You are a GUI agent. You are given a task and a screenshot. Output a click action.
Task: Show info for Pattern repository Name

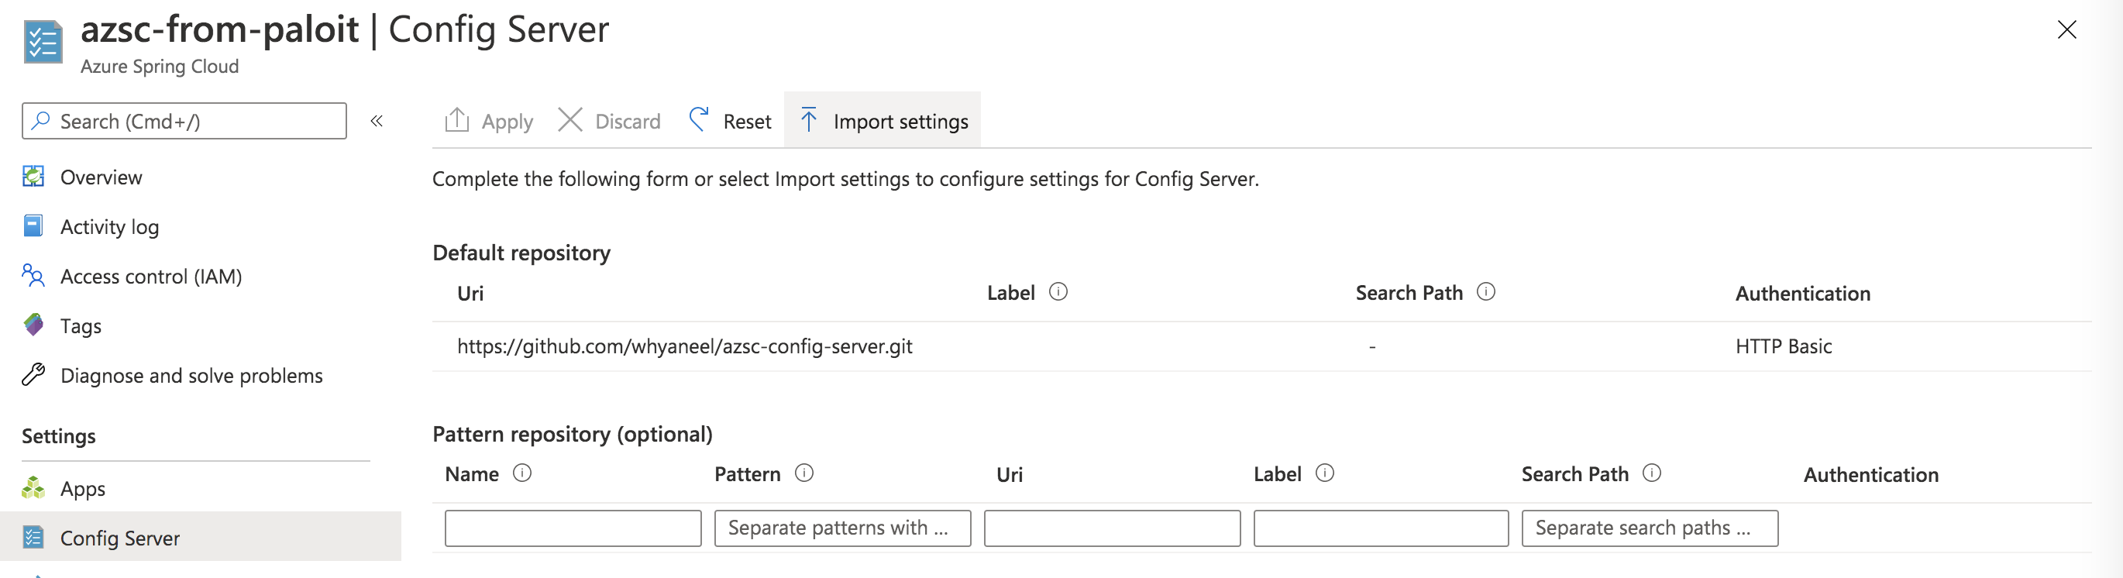point(522,473)
